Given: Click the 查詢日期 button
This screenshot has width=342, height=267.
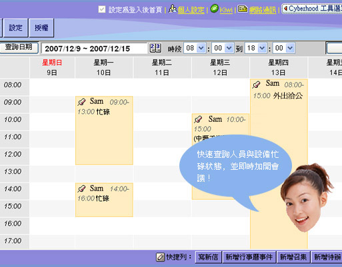Looking at the screenshot, I should [19, 47].
